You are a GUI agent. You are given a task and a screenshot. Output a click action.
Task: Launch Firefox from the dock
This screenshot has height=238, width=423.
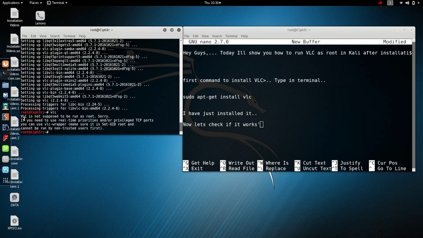click(x=5, y=64)
